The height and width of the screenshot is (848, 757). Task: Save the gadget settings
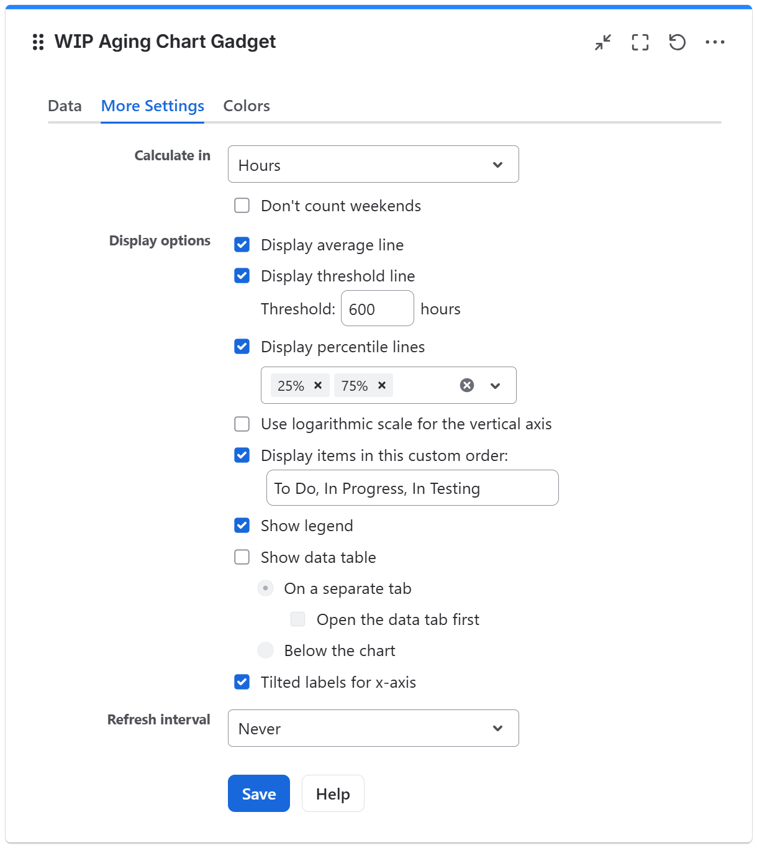[259, 793]
